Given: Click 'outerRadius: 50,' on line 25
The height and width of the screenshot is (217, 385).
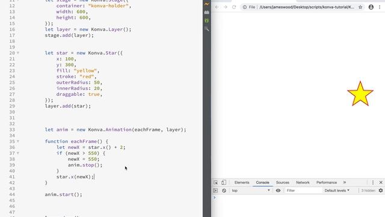Looking at the screenshot, I should pos(79,83).
